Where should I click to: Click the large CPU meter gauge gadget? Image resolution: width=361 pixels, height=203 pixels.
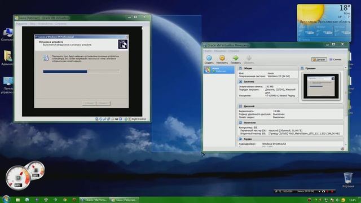point(17,179)
